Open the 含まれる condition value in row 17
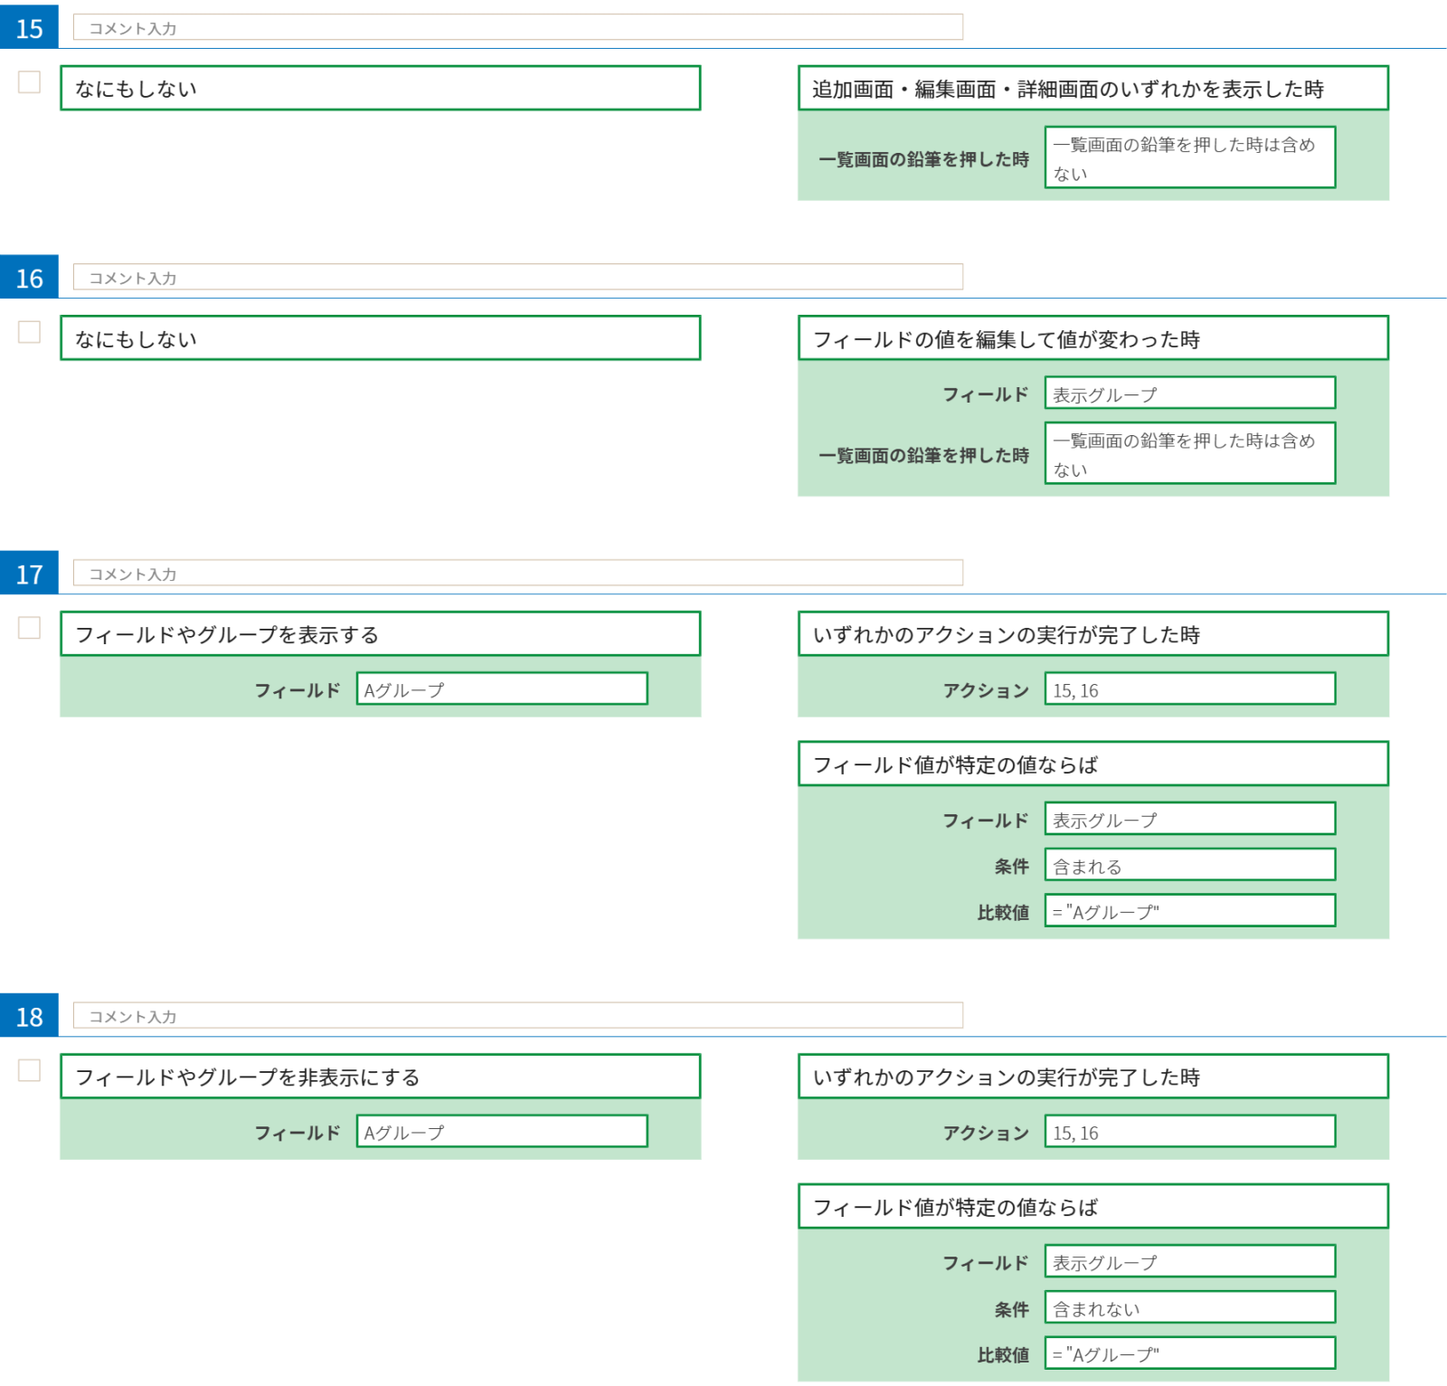Screen dimensions: 1447x1386 pos(1189,865)
